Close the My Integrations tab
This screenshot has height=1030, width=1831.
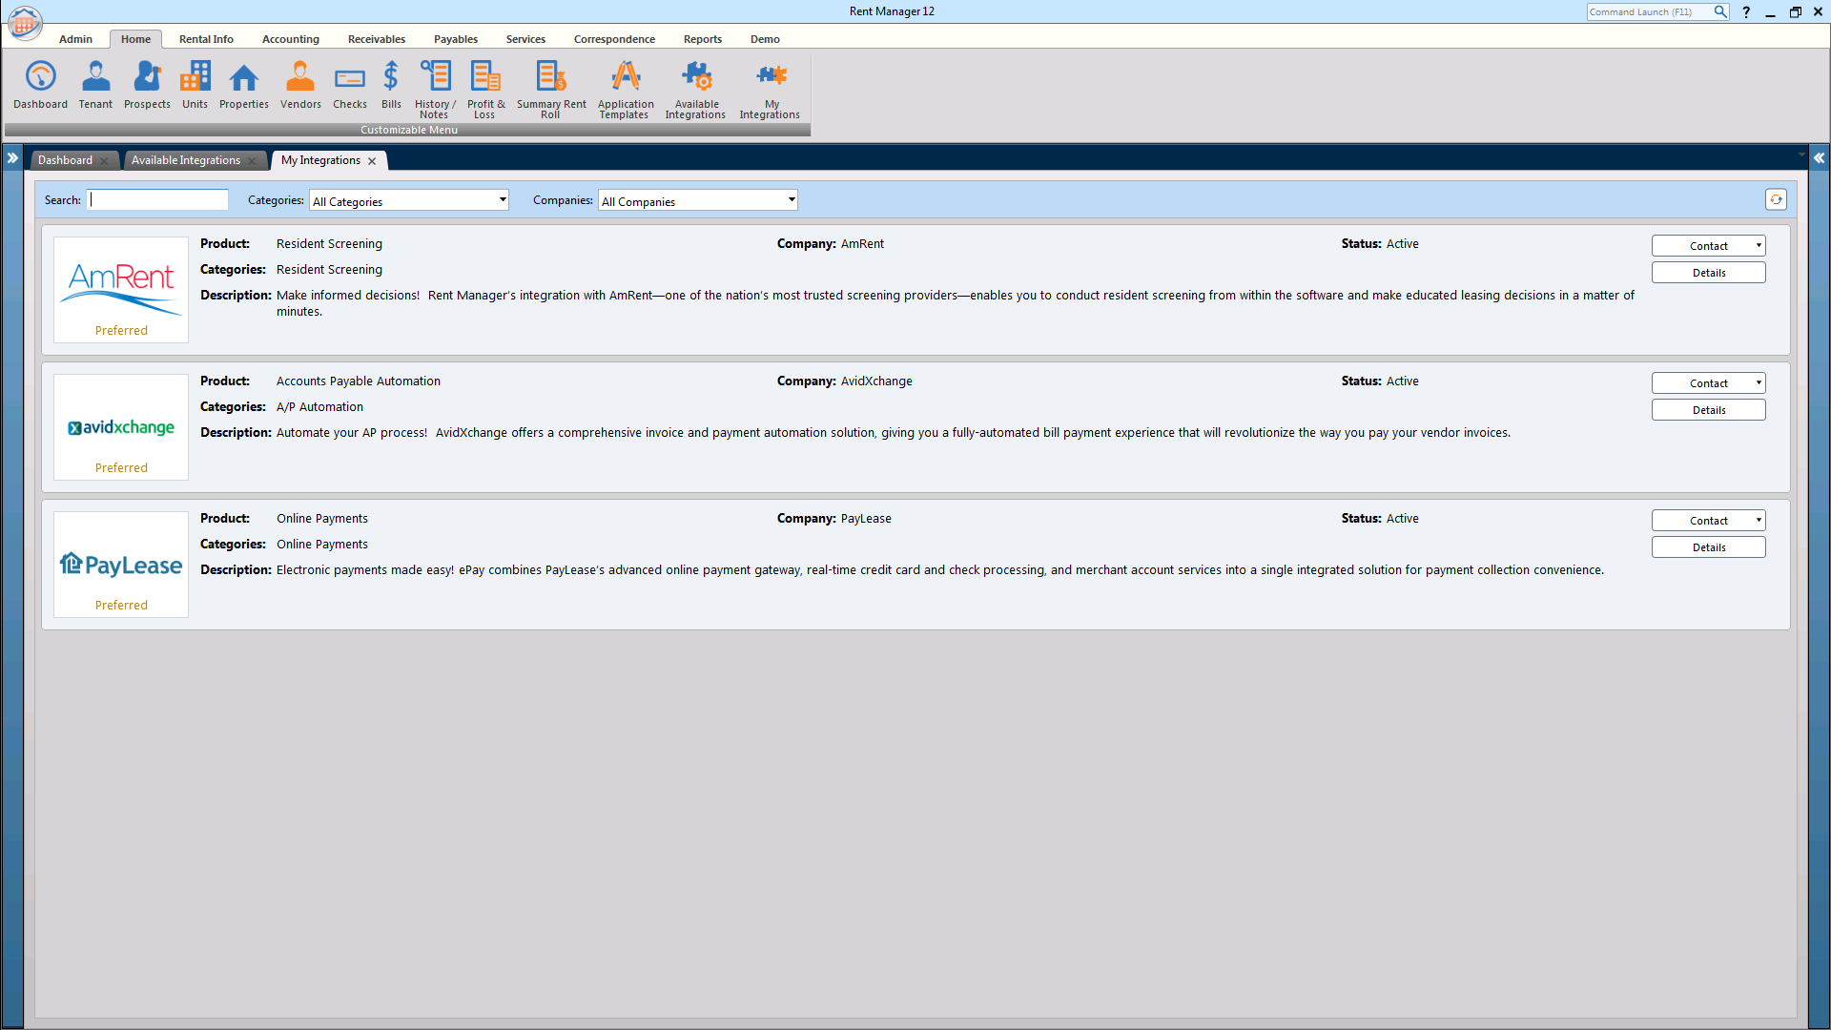372,161
